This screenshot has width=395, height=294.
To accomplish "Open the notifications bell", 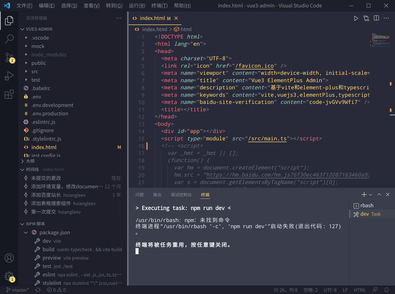I will 387,290.
